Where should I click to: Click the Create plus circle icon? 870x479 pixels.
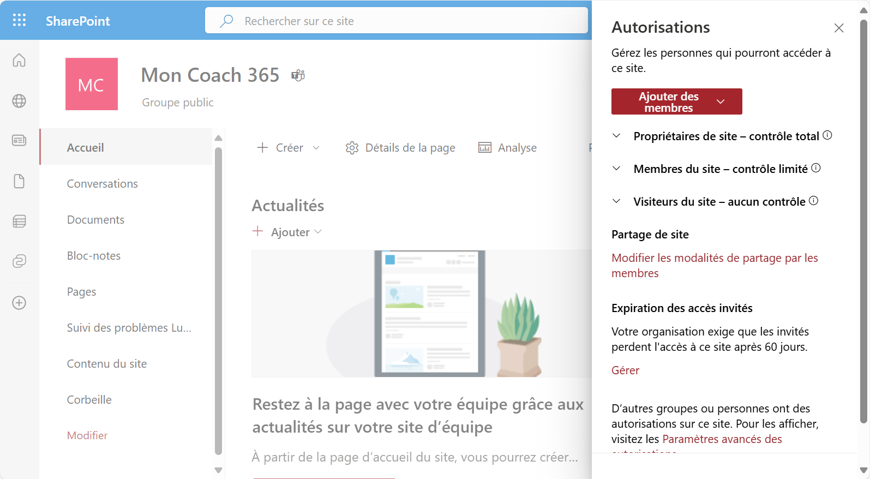click(x=19, y=303)
